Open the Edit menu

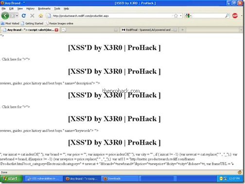tap(11, 9)
